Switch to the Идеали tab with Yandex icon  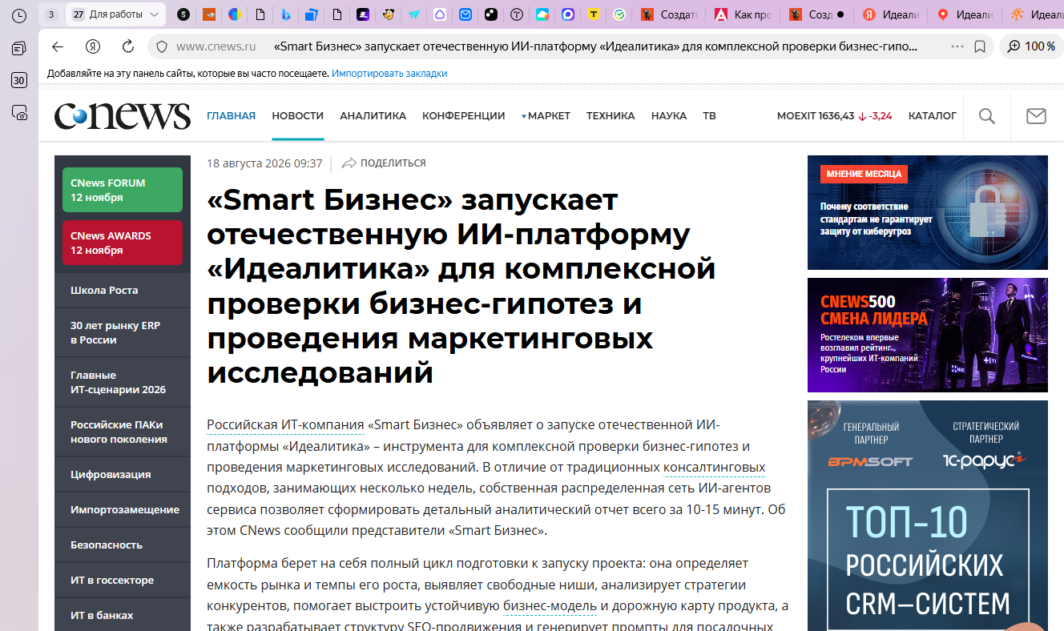[889, 14]
